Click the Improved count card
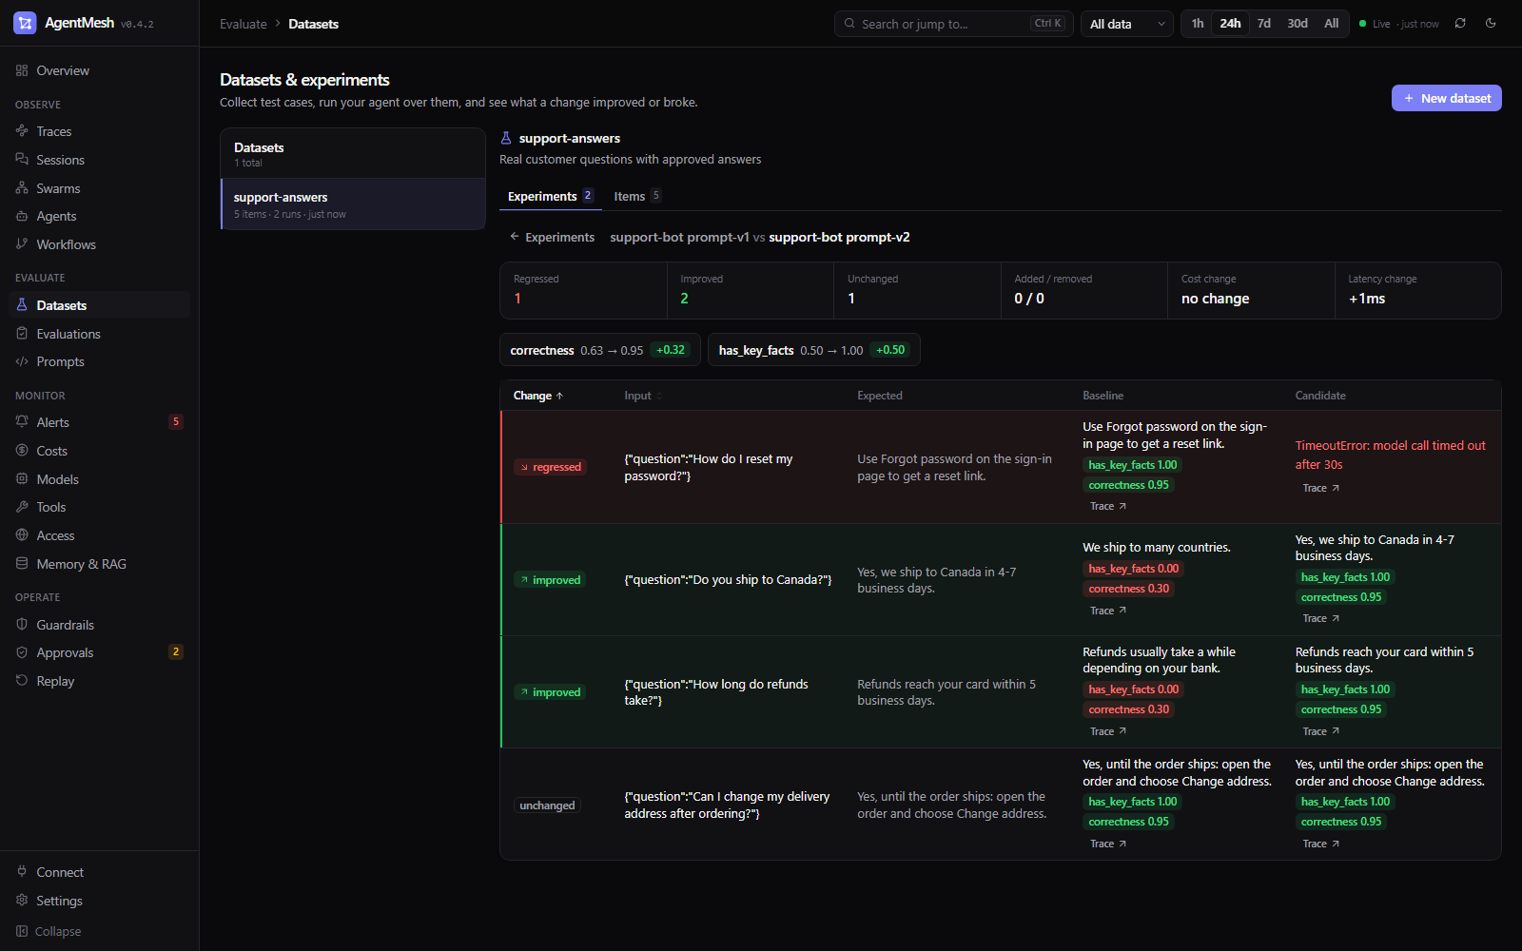Viewport: 1522px width, 951px height. pyautogui.click(x=751, y=290)
